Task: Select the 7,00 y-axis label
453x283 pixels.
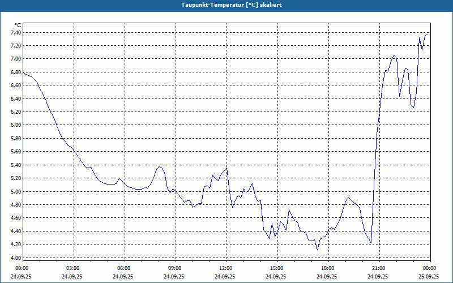Action: (16, 59)
